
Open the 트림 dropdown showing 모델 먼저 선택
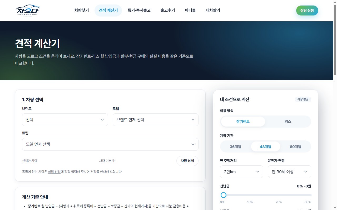point(110,144)
